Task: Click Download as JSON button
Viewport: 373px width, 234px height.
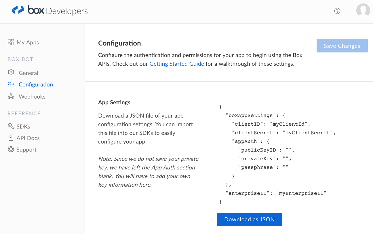Action: coord(249,219)
